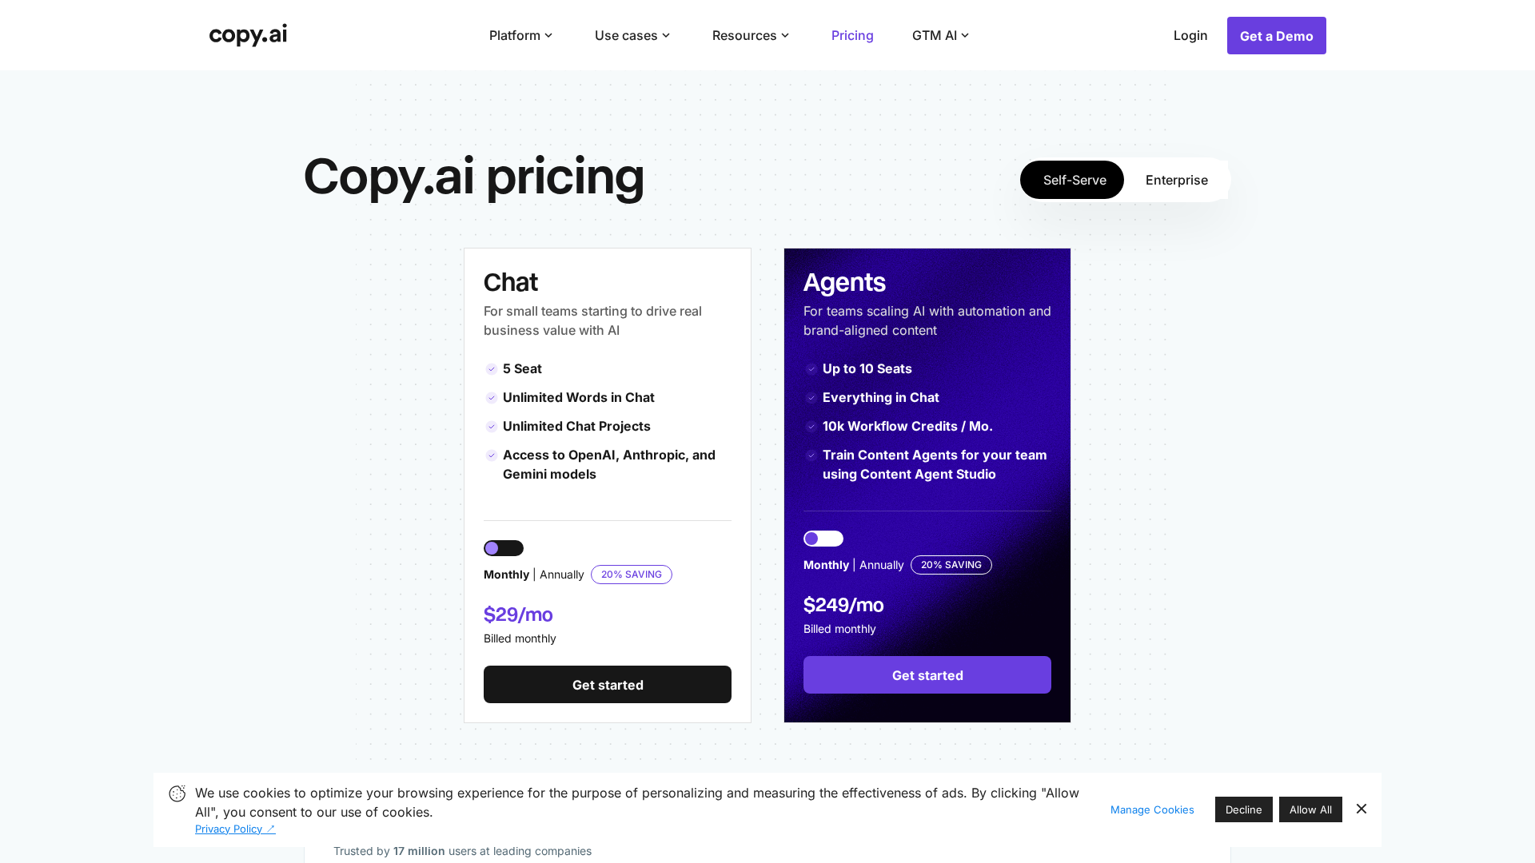Open the Privacy Policy link

tap(231, 829)
